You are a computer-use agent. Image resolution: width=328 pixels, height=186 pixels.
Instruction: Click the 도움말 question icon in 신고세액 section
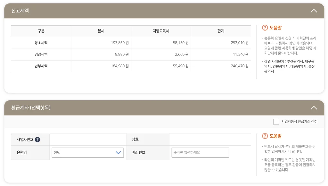265,28
